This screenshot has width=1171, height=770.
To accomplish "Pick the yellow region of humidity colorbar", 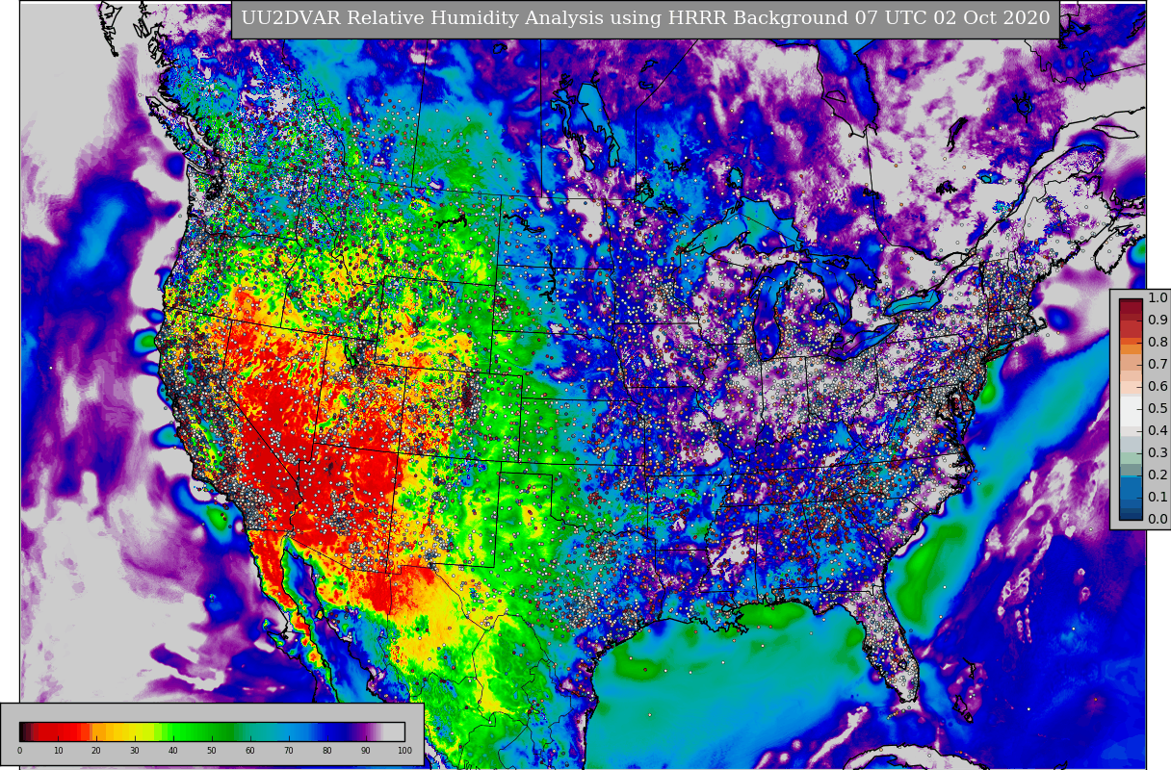I will (x=140, y=731).
